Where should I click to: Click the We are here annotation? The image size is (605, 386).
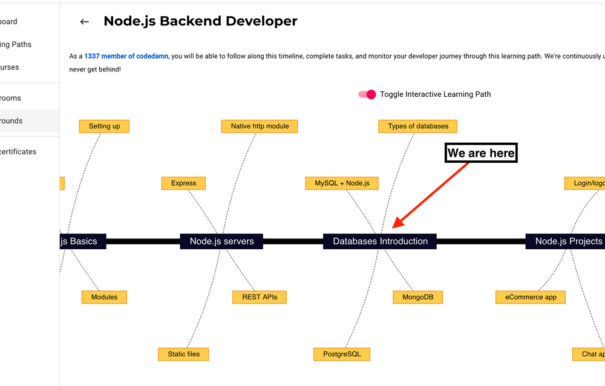click(x=481, y=153)
